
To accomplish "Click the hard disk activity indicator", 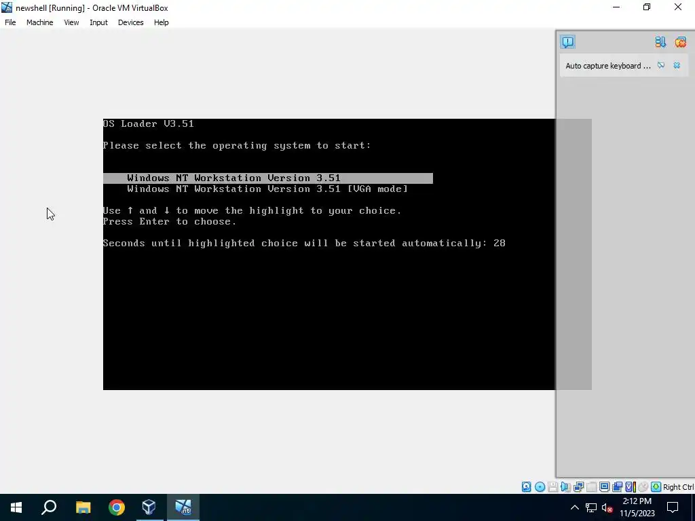I will 526,487.
